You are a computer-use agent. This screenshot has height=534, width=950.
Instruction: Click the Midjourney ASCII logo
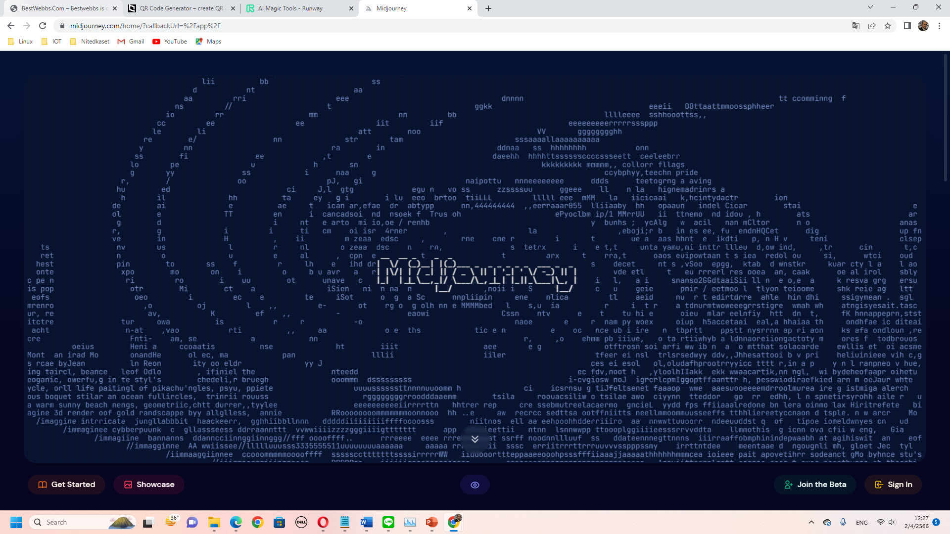coord(476,275)
